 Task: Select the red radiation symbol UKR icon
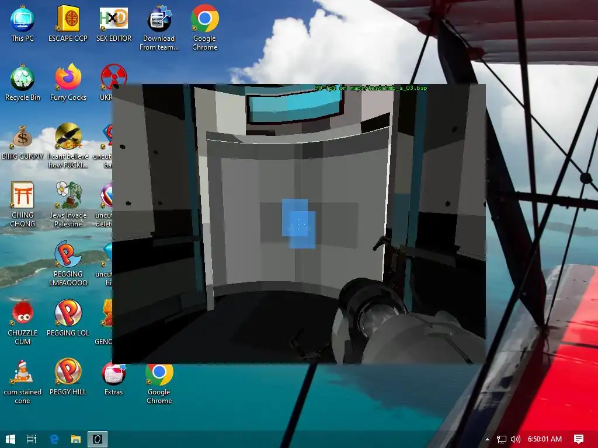[x=114, y=77]
